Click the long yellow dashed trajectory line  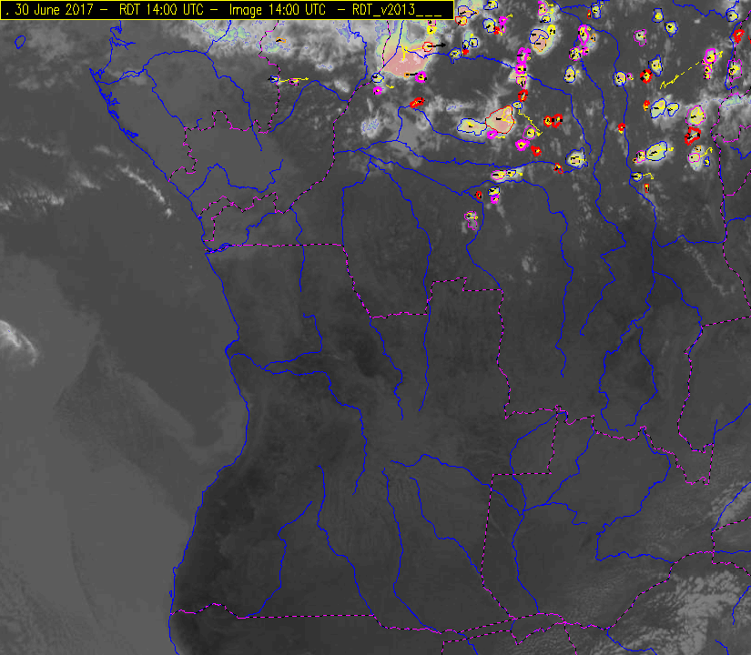tap(681, 75)
